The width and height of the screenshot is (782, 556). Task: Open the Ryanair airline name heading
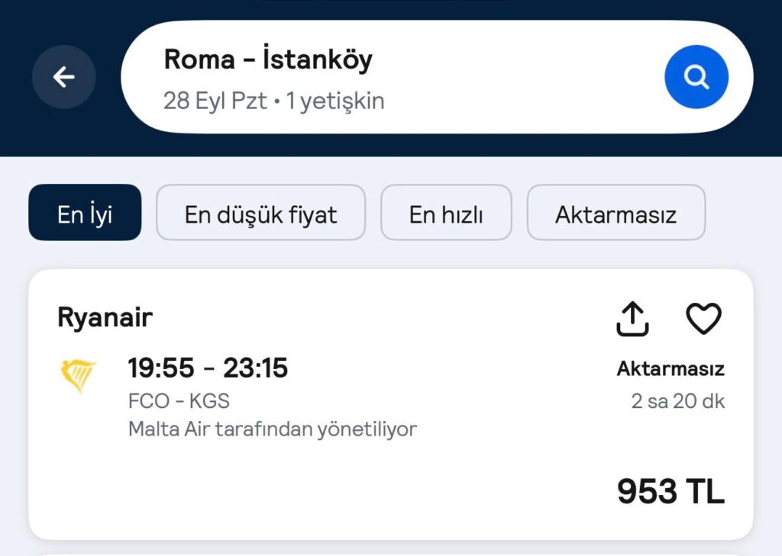105,317
